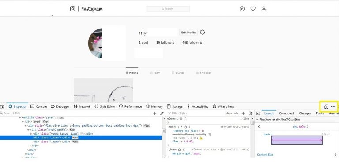
Task: Toggle the 3-pane inspector icon
Action: click(258, 113)
